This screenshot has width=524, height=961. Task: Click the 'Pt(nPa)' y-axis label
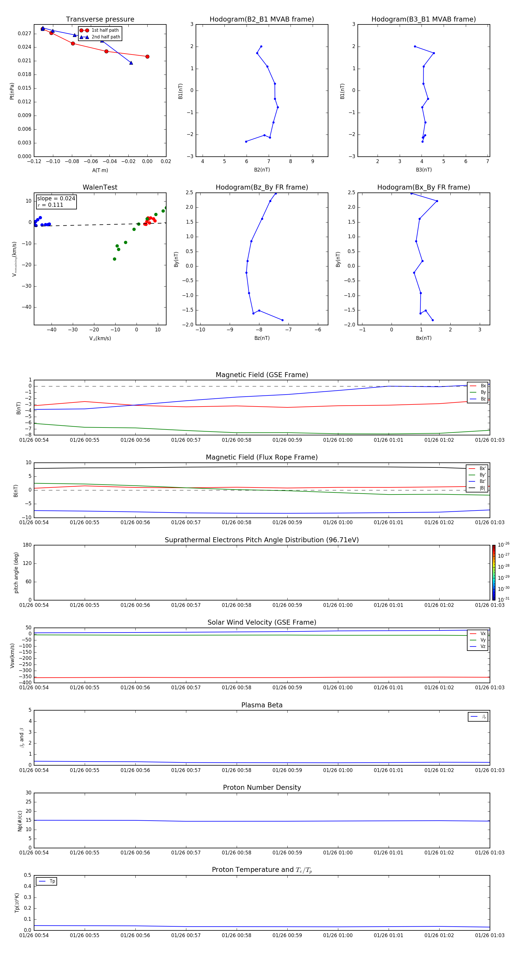12,91
